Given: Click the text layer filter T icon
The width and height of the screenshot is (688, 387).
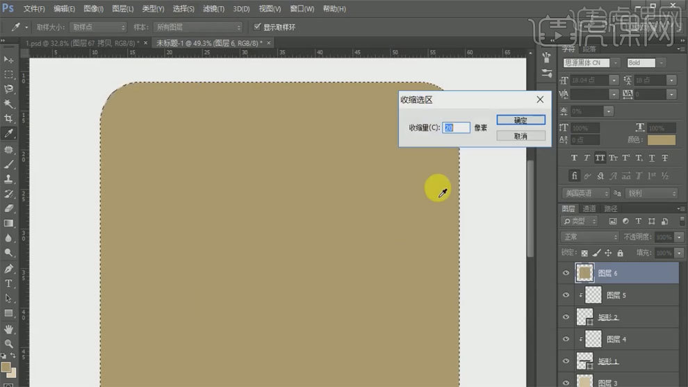Looking at the screenshot, I should [639, 221].
